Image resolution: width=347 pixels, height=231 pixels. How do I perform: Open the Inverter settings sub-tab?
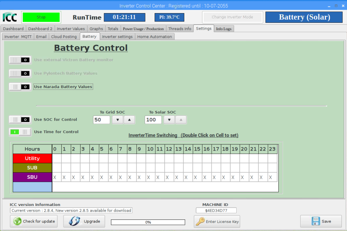click(x=117, y=37)
